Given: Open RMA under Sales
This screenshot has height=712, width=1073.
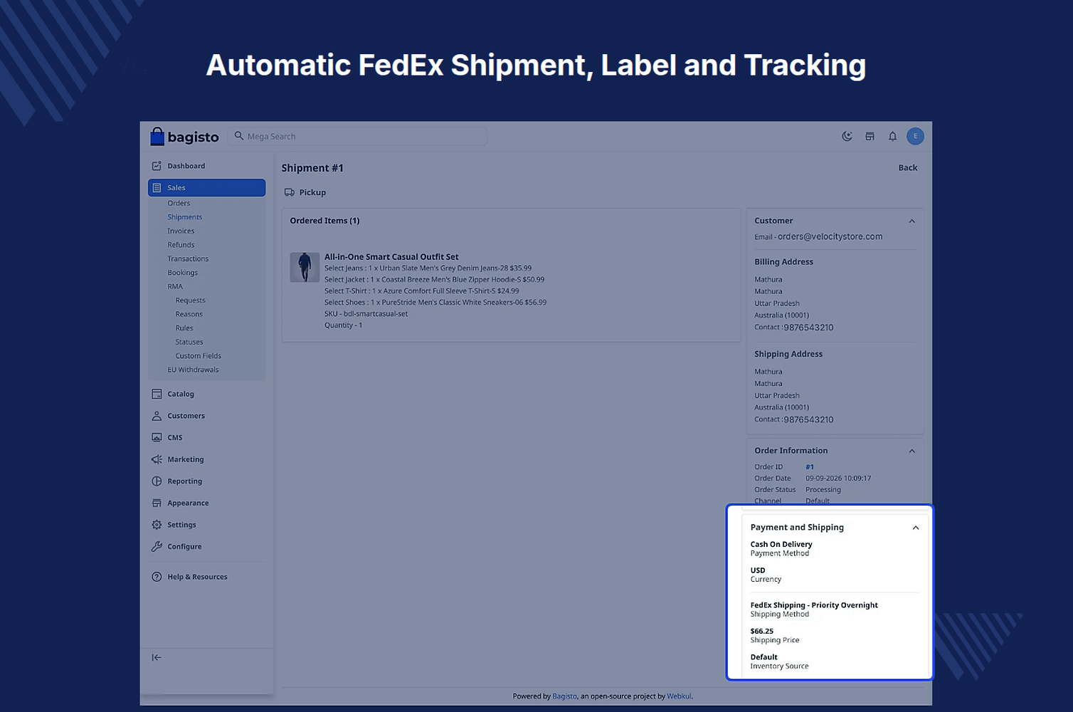Looking at the screenshot, I should pyautogui.click(x=175, y=286).
